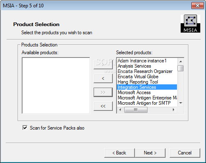This screenshot has width=206, height=163.
Task: Click the horizontal scroll left arrow
Action: click(x=120, y=110)
